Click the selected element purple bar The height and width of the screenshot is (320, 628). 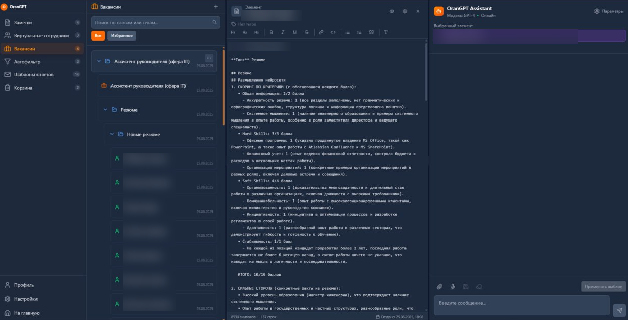(530, 35)
